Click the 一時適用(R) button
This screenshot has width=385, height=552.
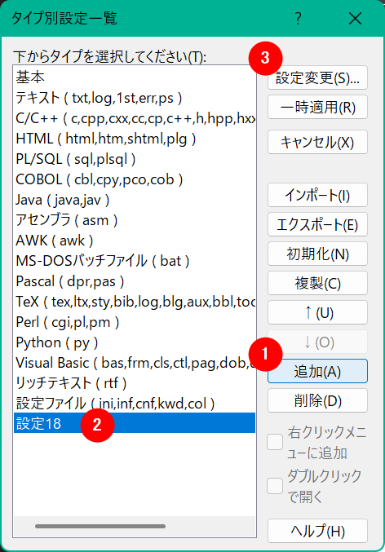pos(317,107)
